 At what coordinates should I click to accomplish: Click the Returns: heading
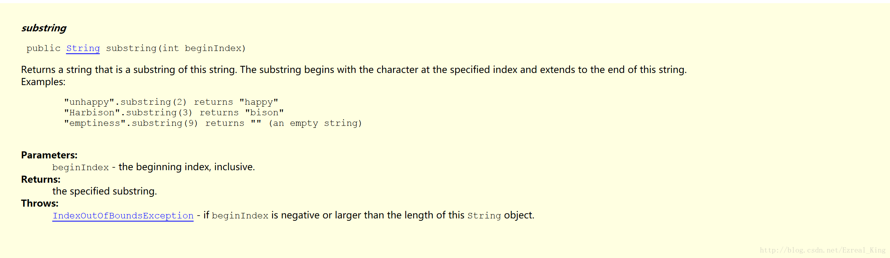41,179
